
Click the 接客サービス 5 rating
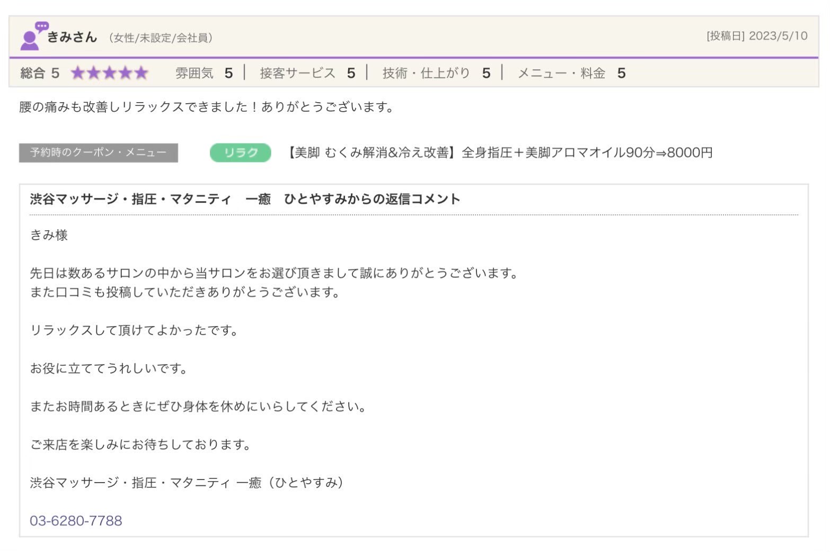pos(307,73)
